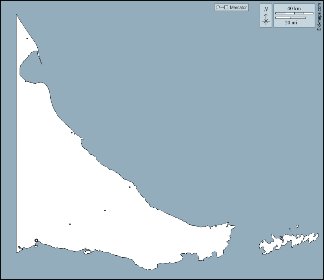Viewport: 324px width, 280px height.
Task: Click the kilometer scale bar
Action: point(294,13)
